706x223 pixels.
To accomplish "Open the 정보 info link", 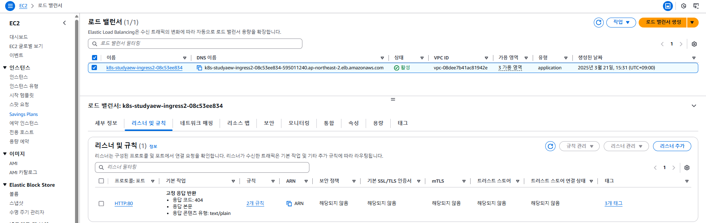I will 153,146.
